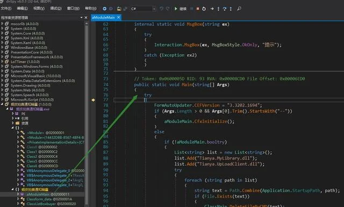
Task: Stop debugging with the red square icon
Action: point(198,9)
